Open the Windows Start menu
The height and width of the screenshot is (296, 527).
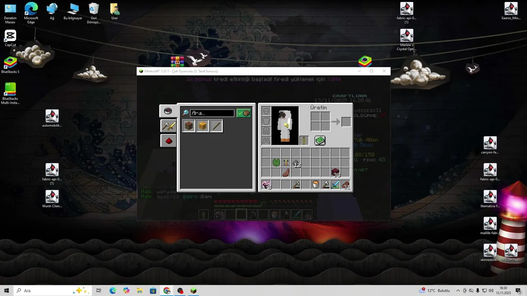(7, 291)
